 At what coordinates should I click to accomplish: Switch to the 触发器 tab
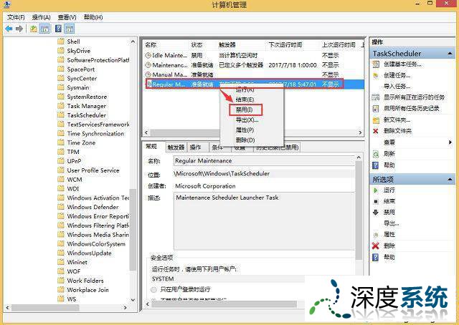point(176,147)
